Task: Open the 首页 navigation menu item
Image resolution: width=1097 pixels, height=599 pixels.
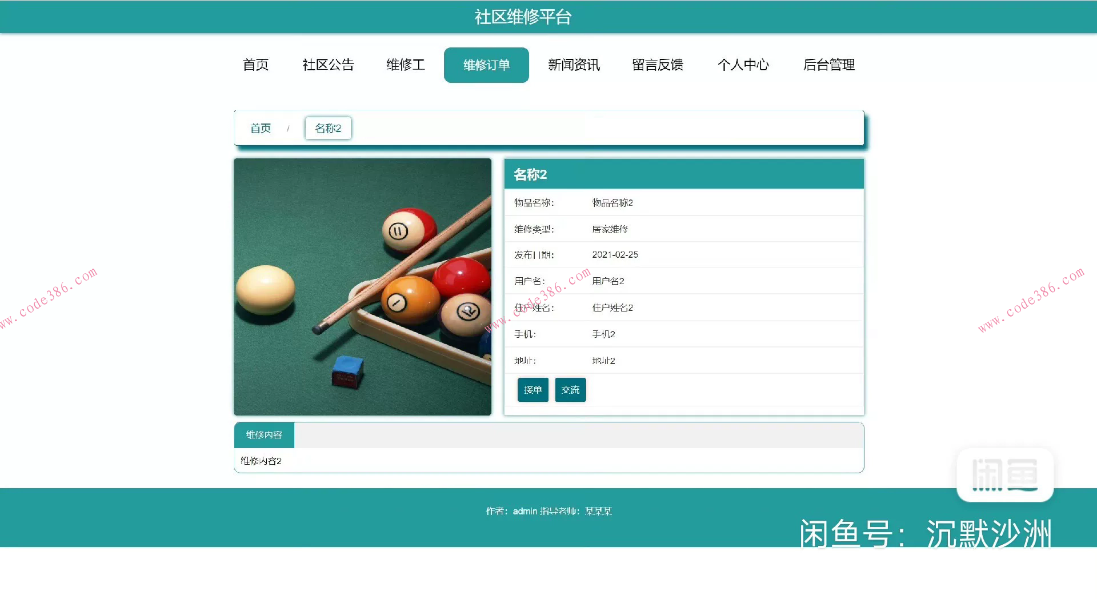Action: pos(255,65)
